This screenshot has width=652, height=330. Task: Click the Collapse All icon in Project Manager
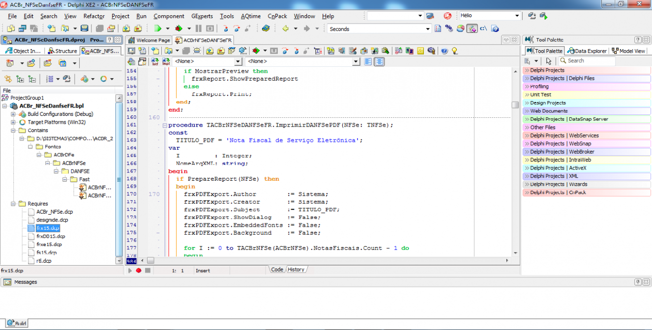(32, 79)
